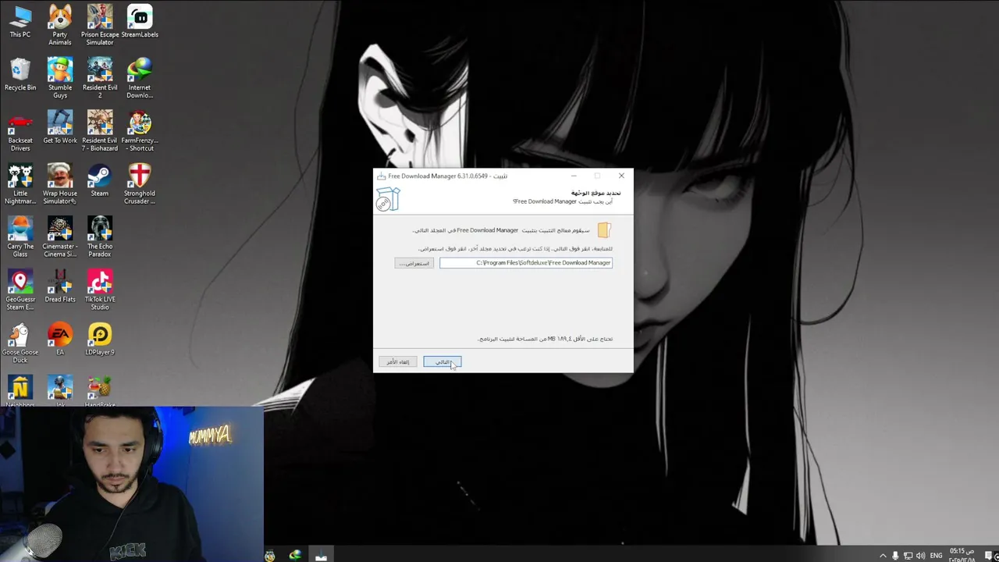Select the Resident Evil 7 - Biohazard shortcut

(x=100, y=131)
